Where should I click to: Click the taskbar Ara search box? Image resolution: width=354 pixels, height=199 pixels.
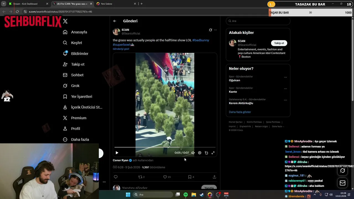click(153, 195)
